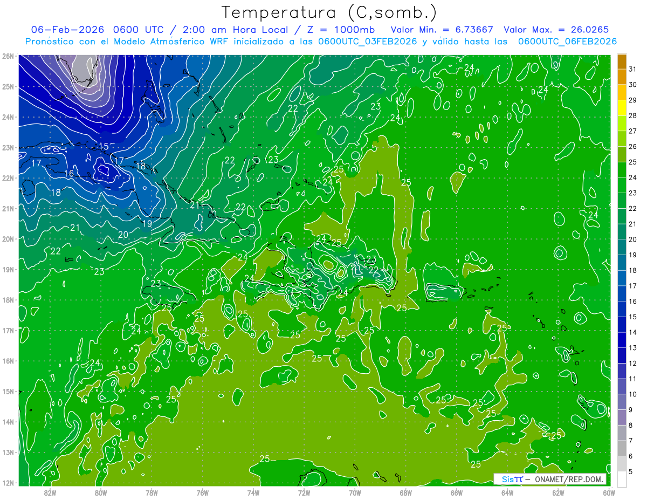Click the white swatch below legend value 5

click(622, 479)
